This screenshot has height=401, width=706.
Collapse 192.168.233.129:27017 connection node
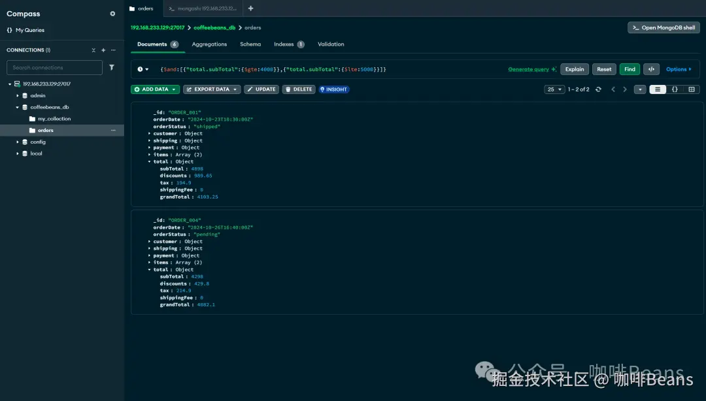[10, 84]
